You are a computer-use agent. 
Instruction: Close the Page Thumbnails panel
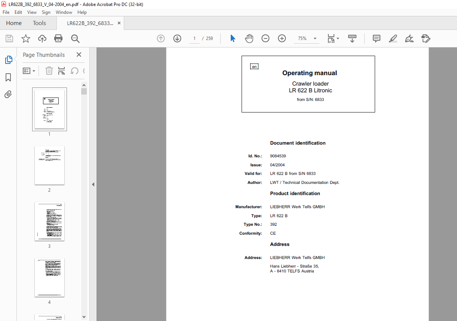coord(79,55)
